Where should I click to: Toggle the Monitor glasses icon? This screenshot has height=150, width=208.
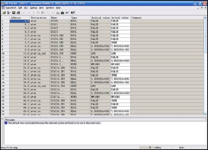pyautogui.click(x=67, y=13)
